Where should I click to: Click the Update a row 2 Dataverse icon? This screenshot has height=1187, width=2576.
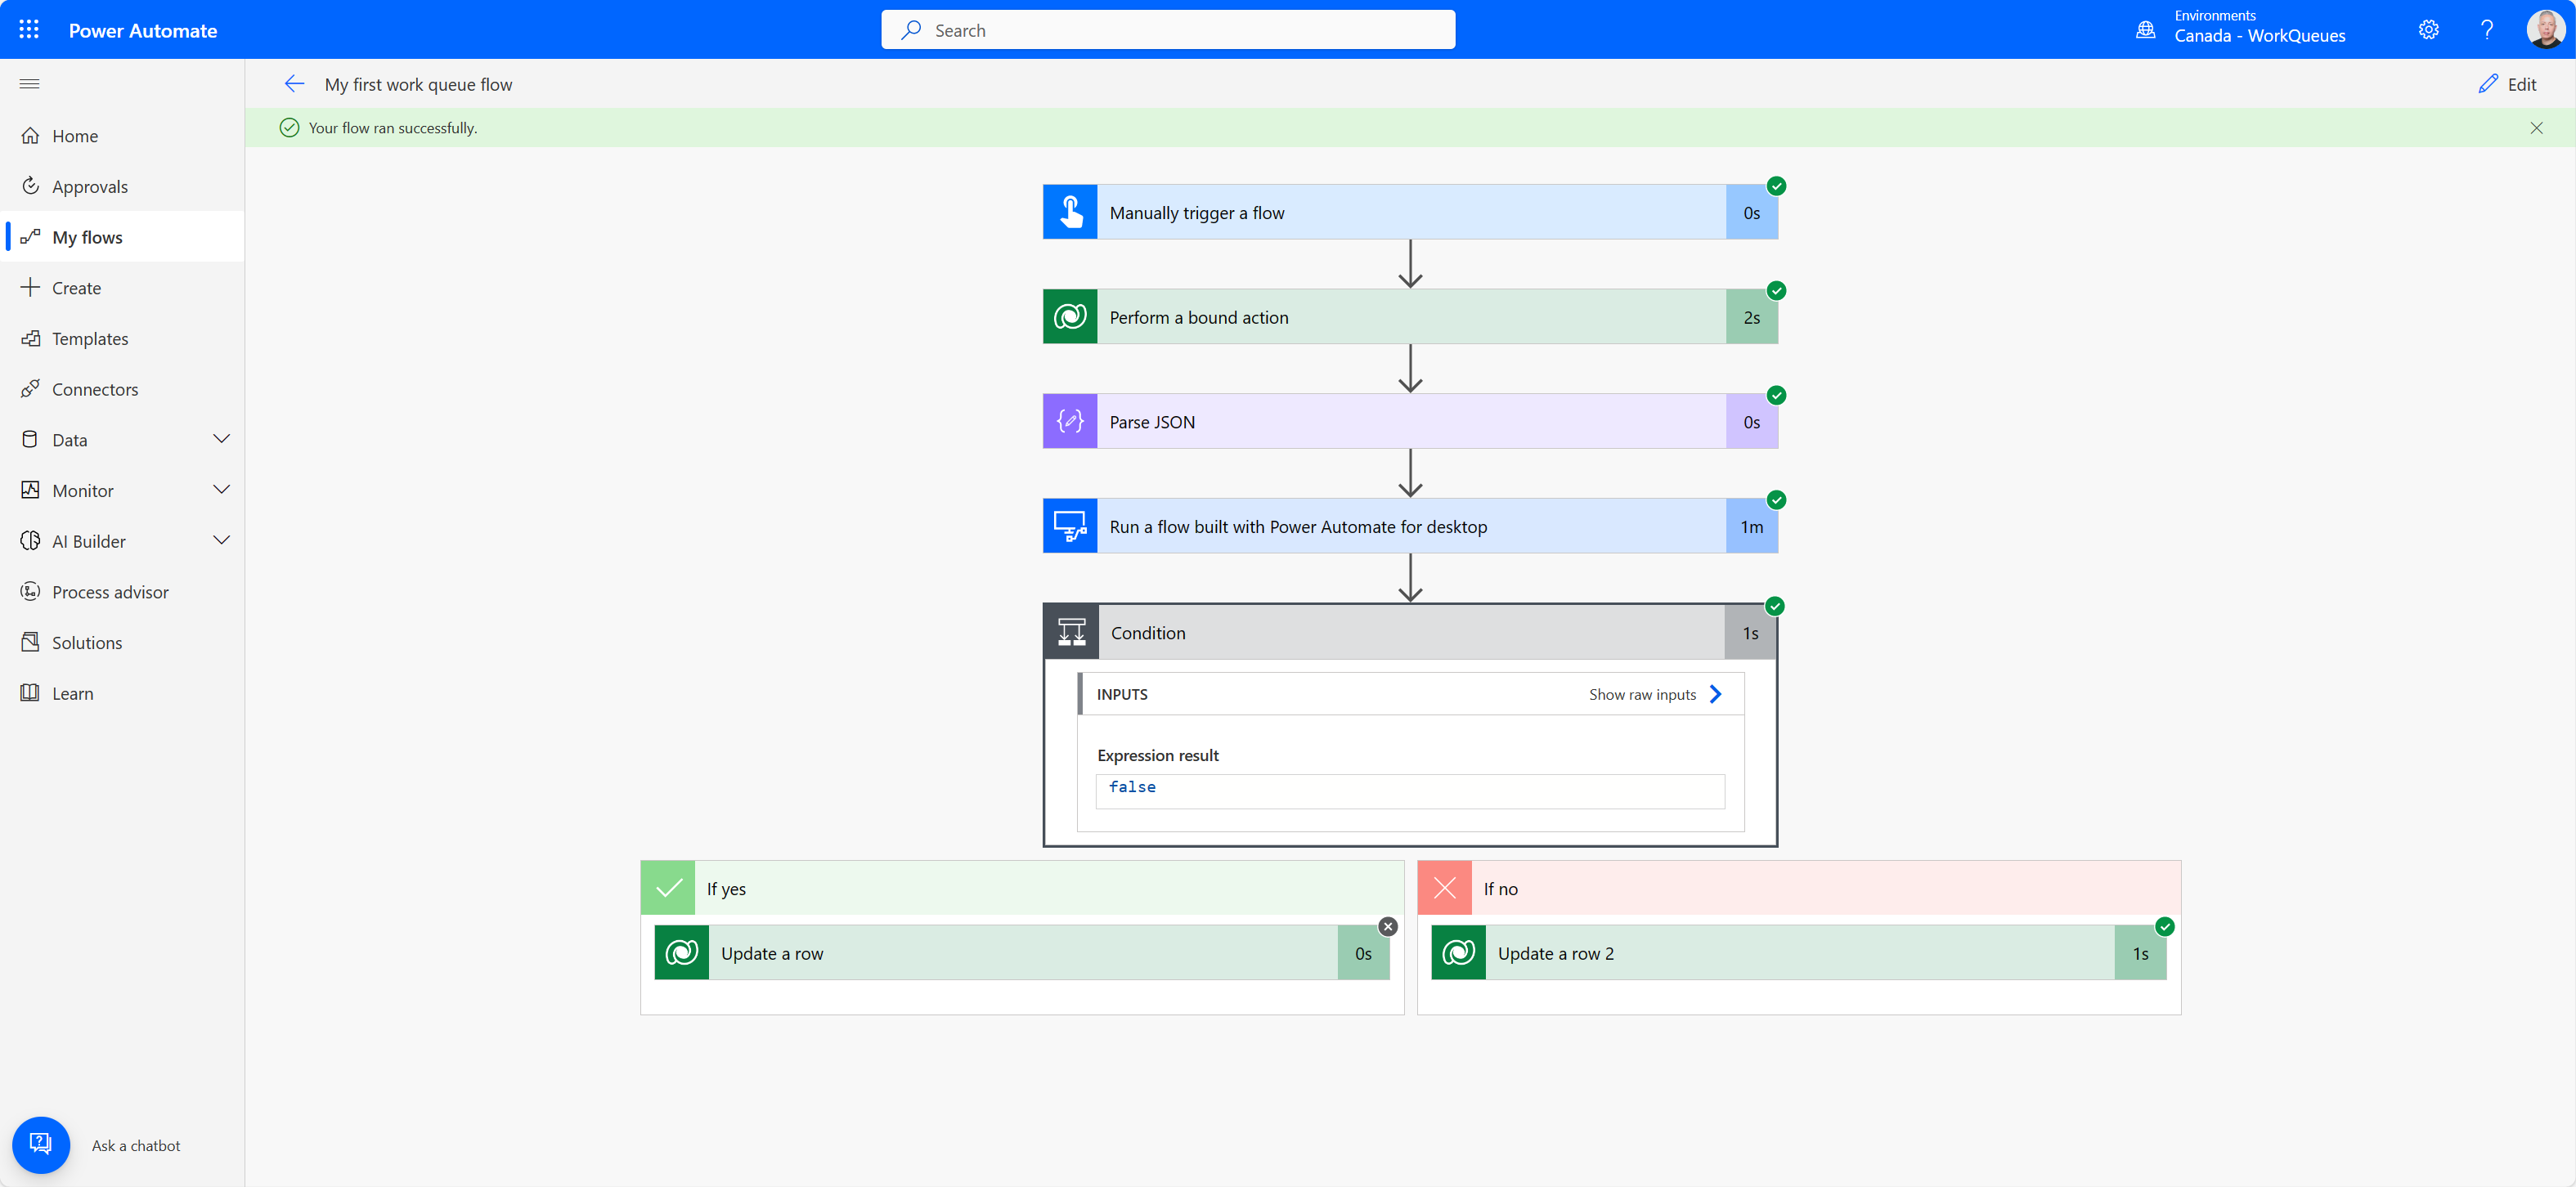pyautogui.click(x=1459, y=952)
